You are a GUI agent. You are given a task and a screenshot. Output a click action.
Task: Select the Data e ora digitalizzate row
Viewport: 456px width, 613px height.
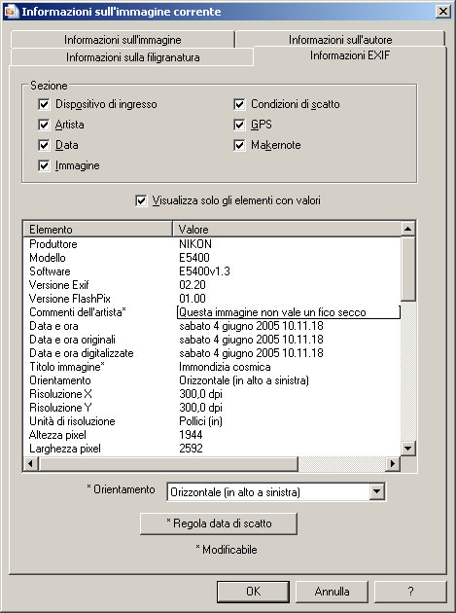pos(212,353)
